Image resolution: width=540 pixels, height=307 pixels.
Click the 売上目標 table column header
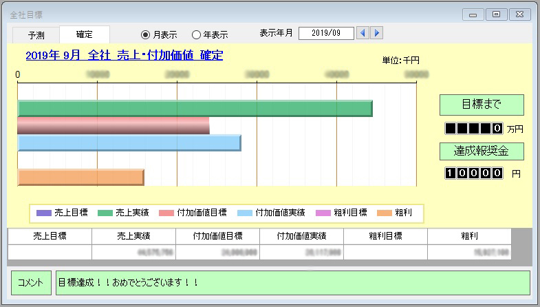(x=50, y=236)
